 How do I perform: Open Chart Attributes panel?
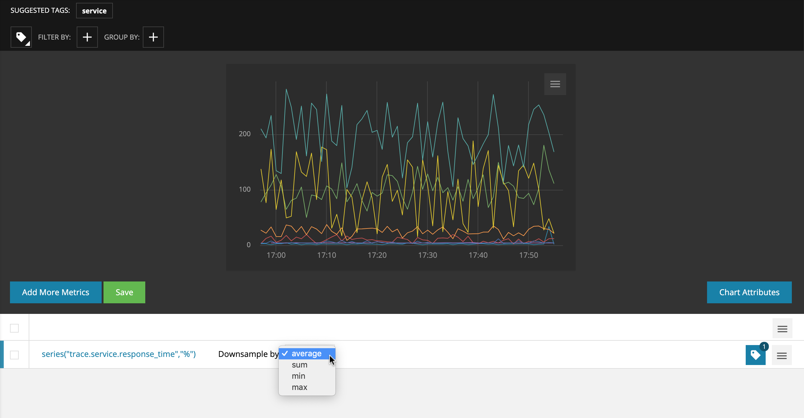[749, 292]
